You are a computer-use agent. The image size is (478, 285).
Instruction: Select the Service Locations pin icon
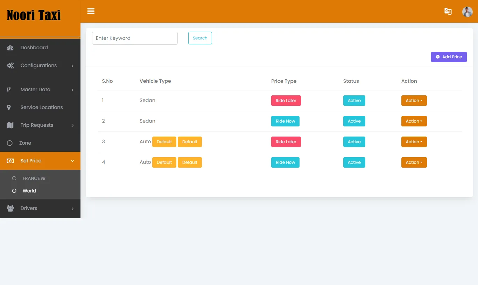pyautogui.click(x=9, y=107)
